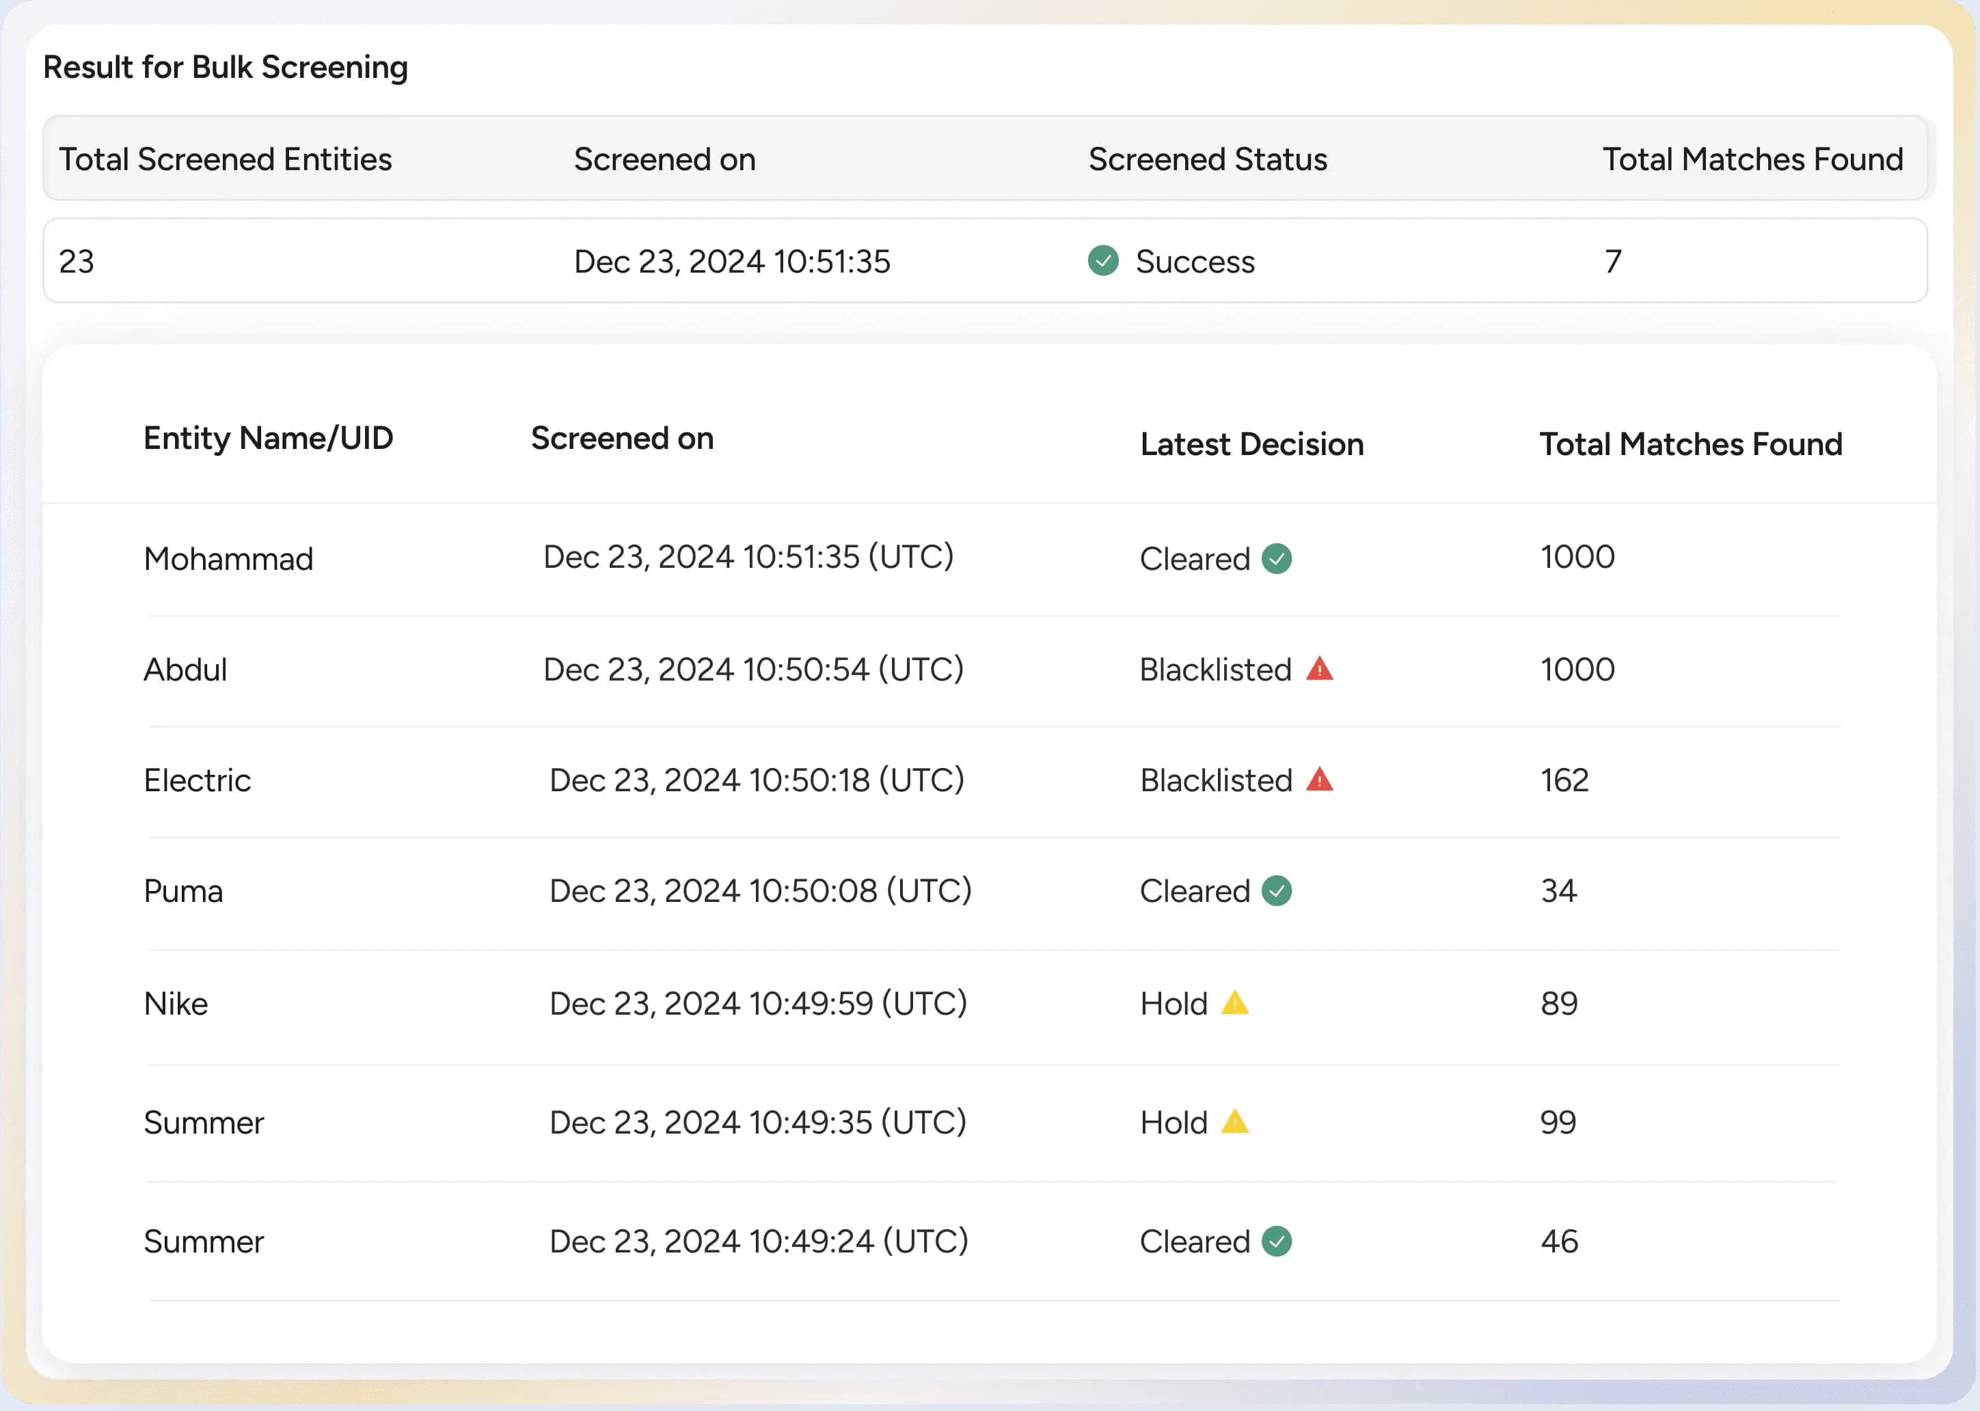Click yellow warning icon in Nike row
This screenshot has width=1980, height=1411.
click(1234, 1004)
